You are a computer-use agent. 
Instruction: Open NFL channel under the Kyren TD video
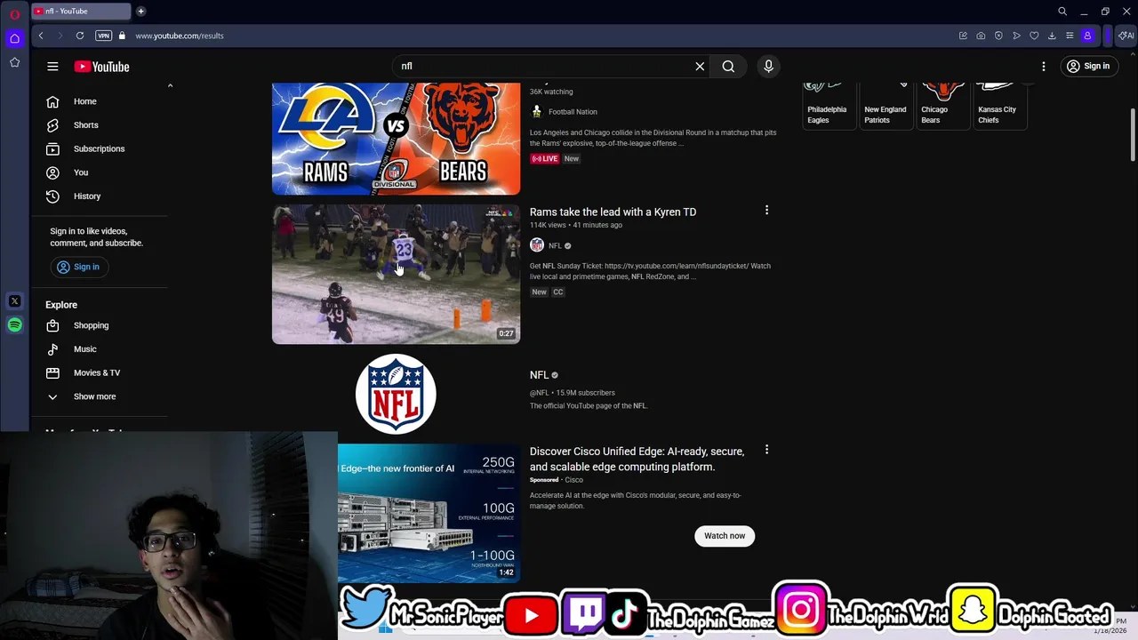point(555,245)
